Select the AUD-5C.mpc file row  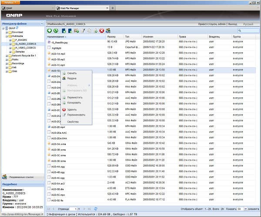pyautogui.click(x=151, y=194)
